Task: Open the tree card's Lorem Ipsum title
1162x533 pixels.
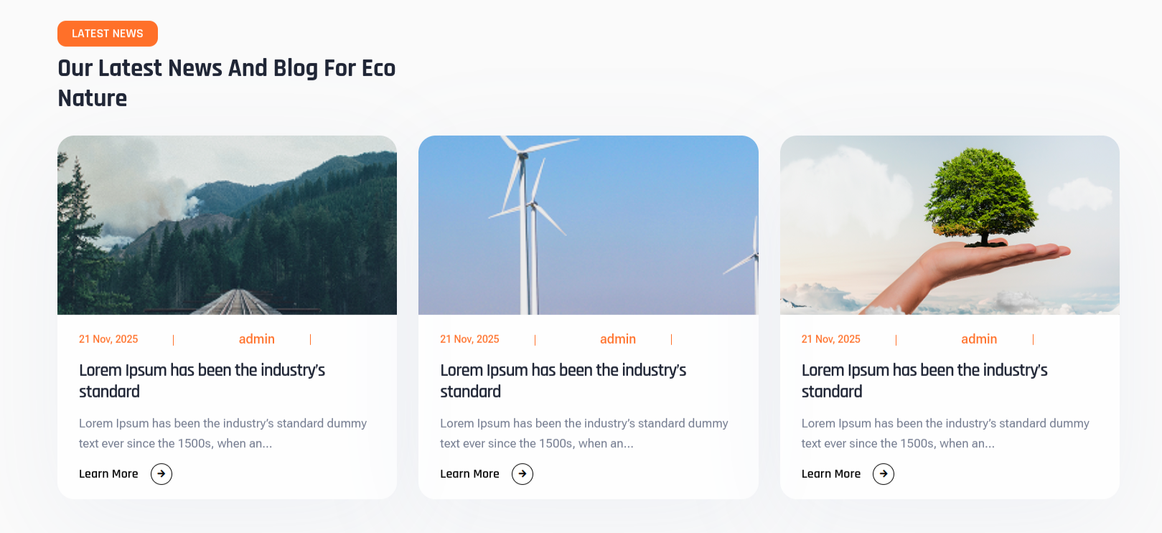Action: tap(924, 381)
